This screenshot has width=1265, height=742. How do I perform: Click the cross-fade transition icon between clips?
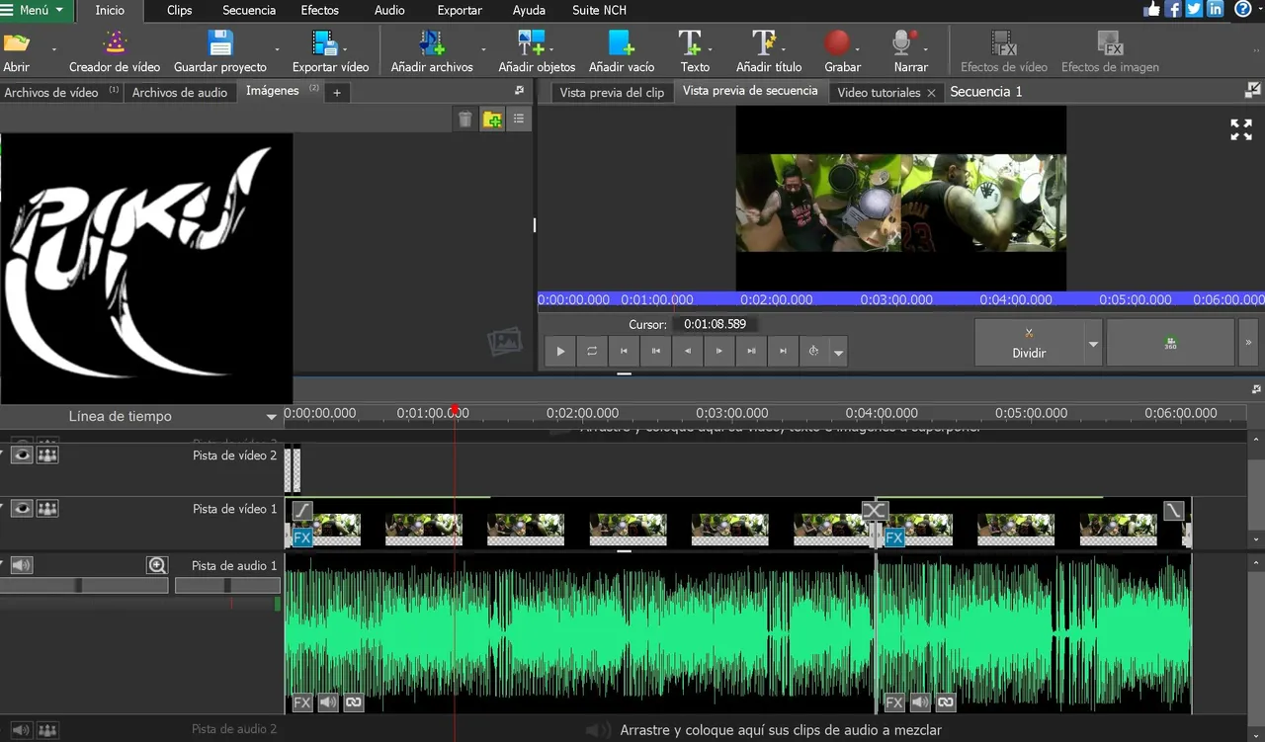875,511
